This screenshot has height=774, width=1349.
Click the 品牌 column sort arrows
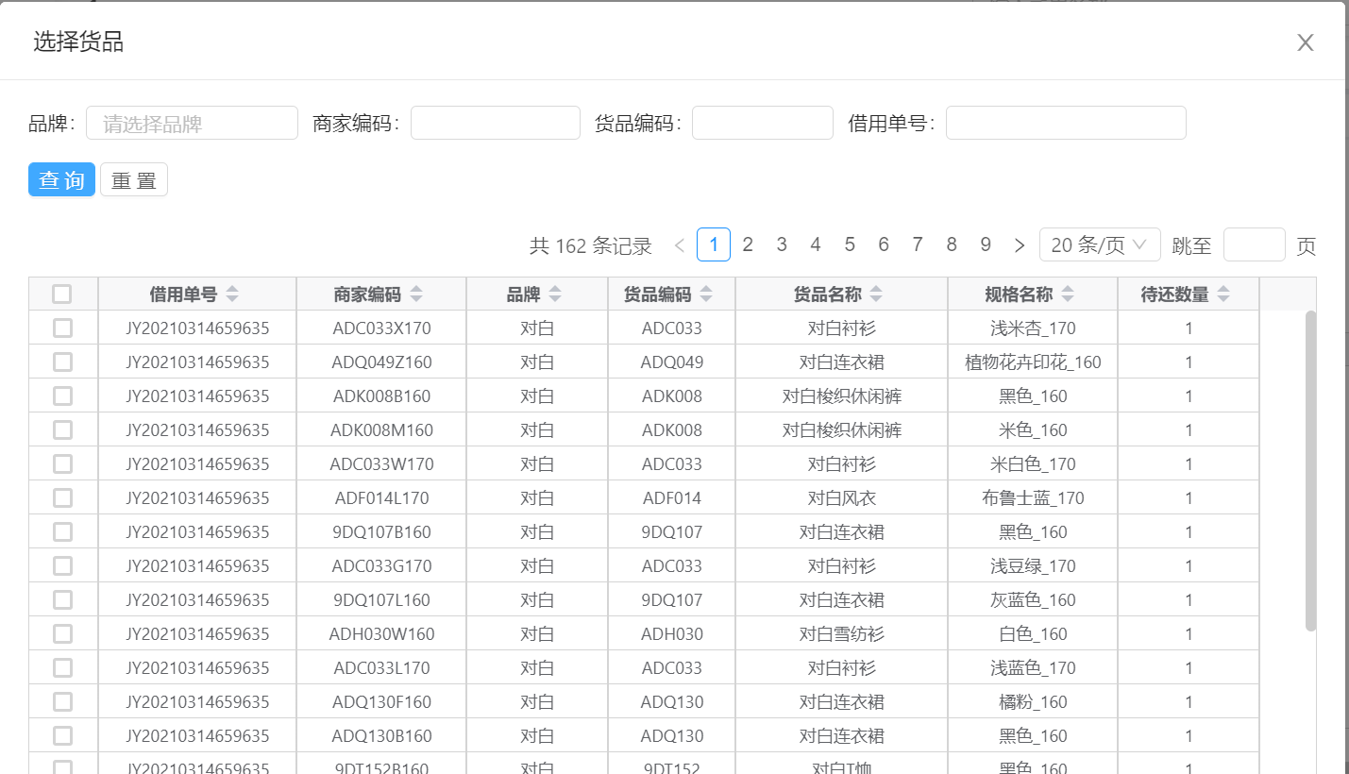[555, 294]
